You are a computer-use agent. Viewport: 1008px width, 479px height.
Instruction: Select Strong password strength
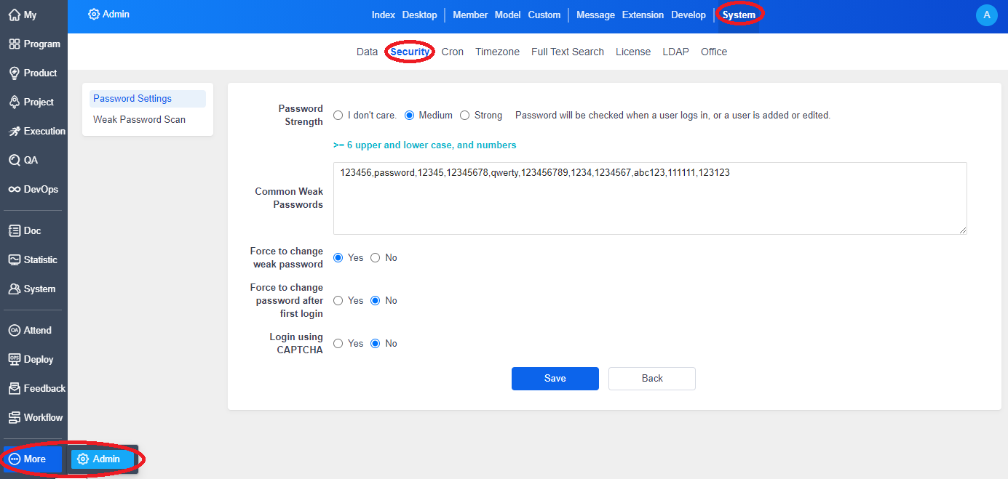pyautogui.click(x=465, y=115)
